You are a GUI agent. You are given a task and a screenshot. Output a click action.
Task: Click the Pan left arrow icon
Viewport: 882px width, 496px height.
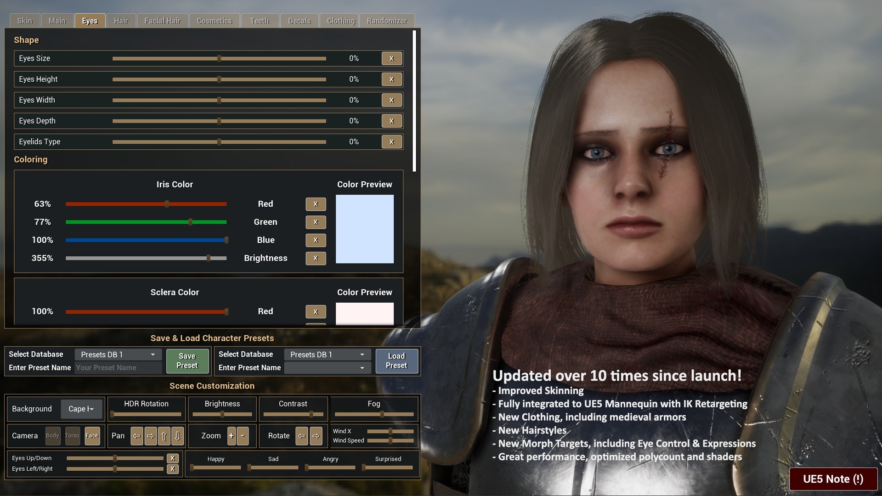[135, 436]
